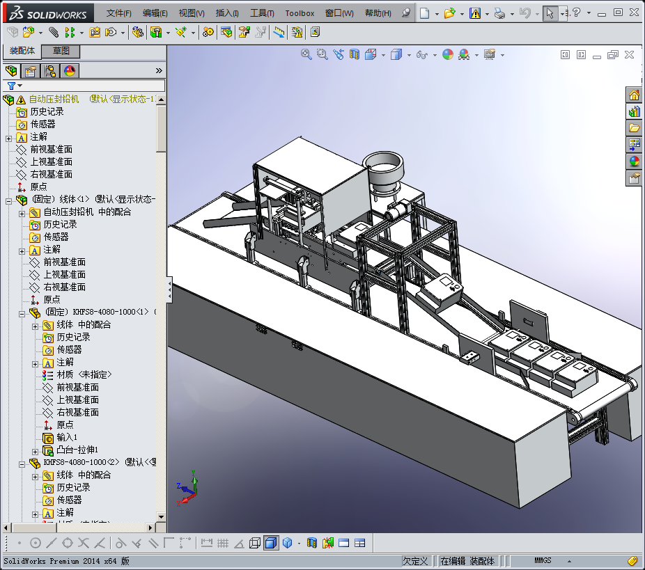645x570 pixels.
Task: Open the View Palette task pane icon
Action: (635, 145)
